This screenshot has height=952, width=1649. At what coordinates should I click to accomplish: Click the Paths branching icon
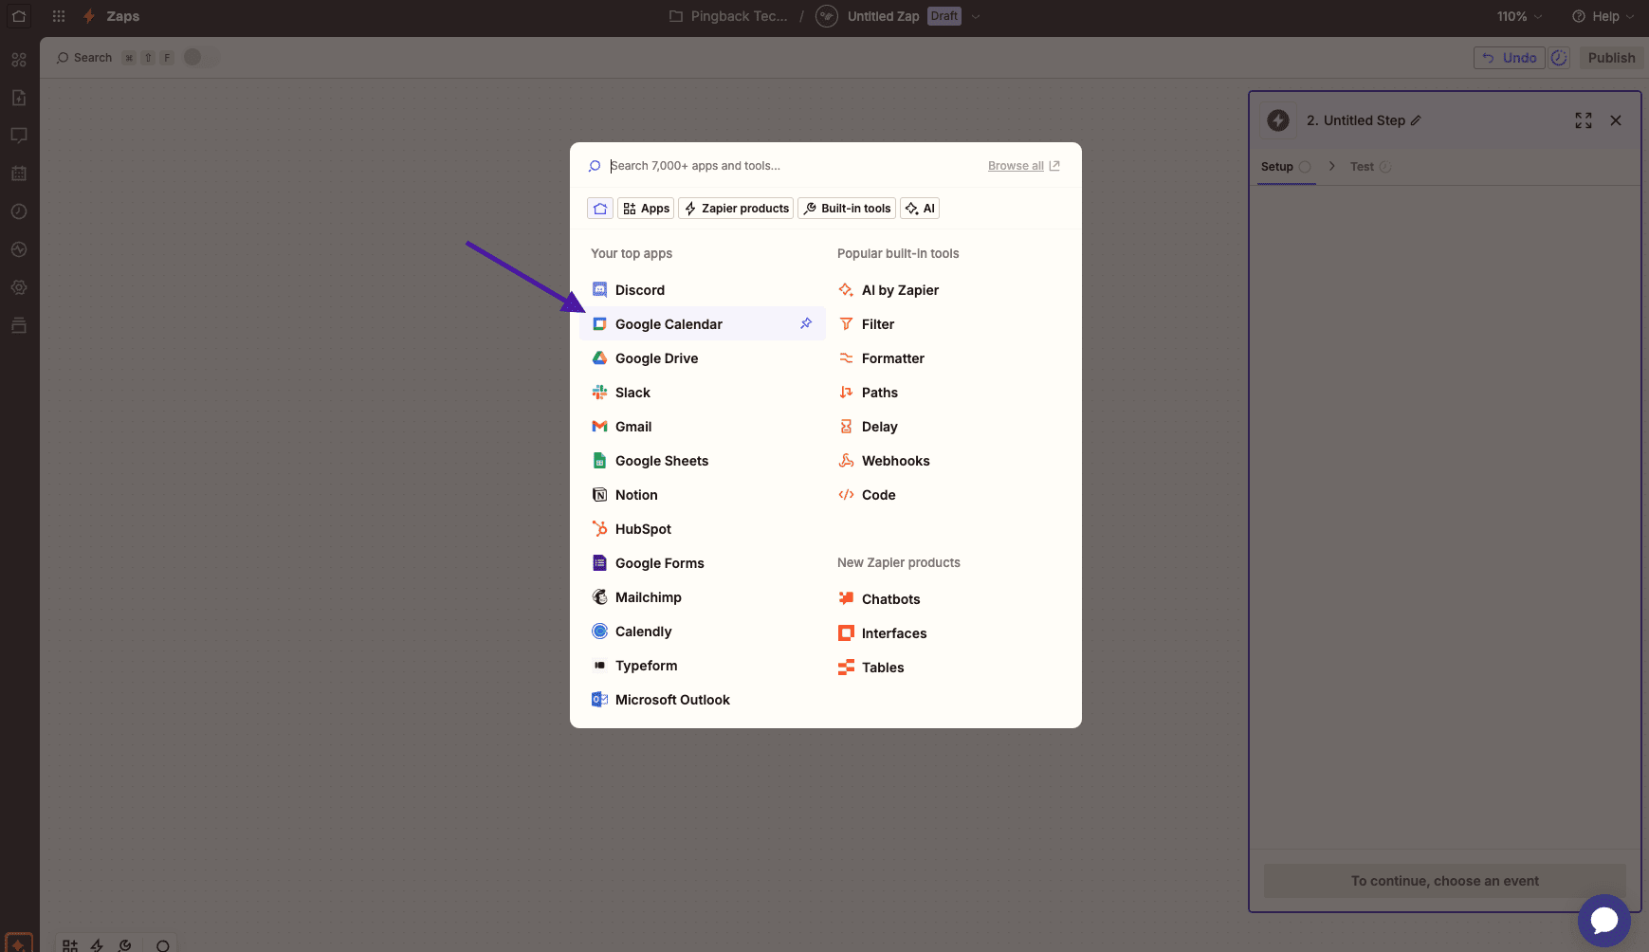coord(846,392)
